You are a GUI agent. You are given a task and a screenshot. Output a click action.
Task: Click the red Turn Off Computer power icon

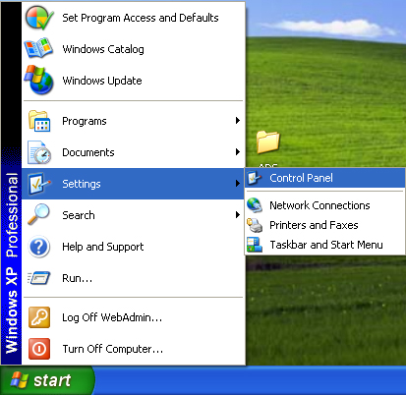click(39, 349)
